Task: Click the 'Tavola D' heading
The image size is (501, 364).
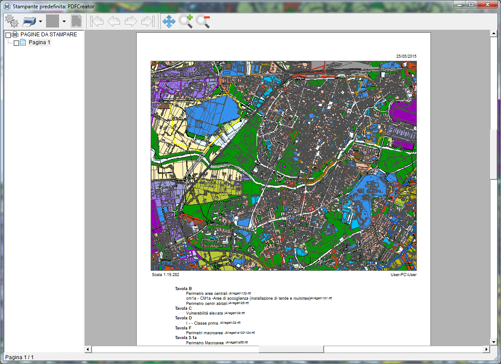Action: point(183,318)
